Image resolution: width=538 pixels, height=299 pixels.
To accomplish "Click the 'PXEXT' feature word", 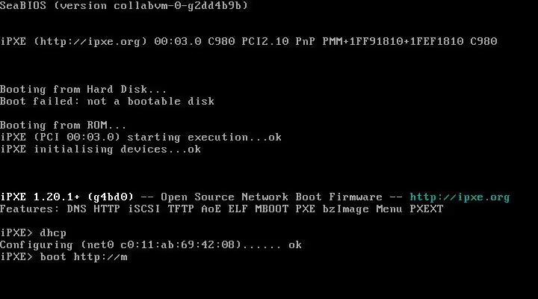I will tap(427, 209).
